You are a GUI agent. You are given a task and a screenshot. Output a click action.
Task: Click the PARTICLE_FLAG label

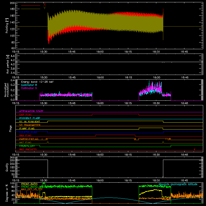(x=29, y=139)
